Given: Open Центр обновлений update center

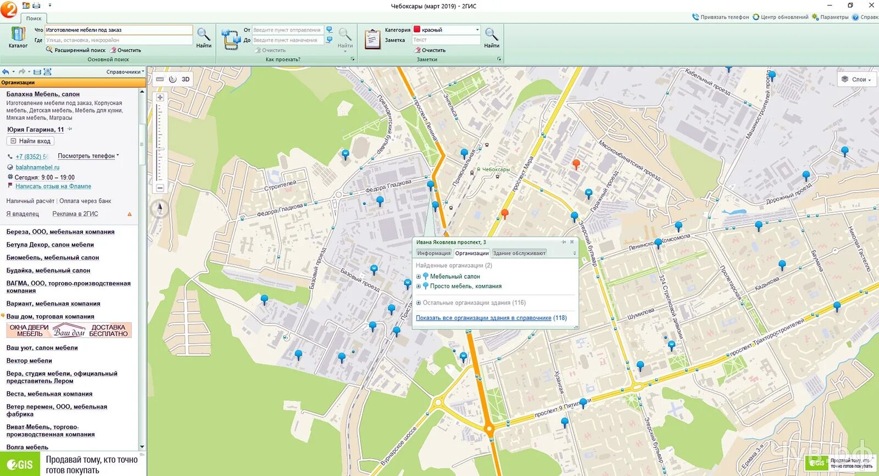Looking at the screenshot, I should tap(780, 17).
